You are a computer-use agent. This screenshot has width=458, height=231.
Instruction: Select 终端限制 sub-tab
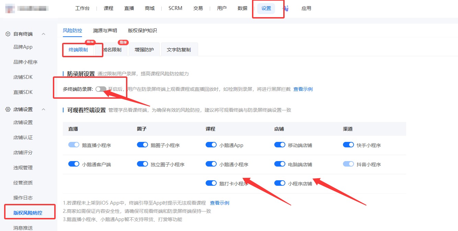point(78,50)
